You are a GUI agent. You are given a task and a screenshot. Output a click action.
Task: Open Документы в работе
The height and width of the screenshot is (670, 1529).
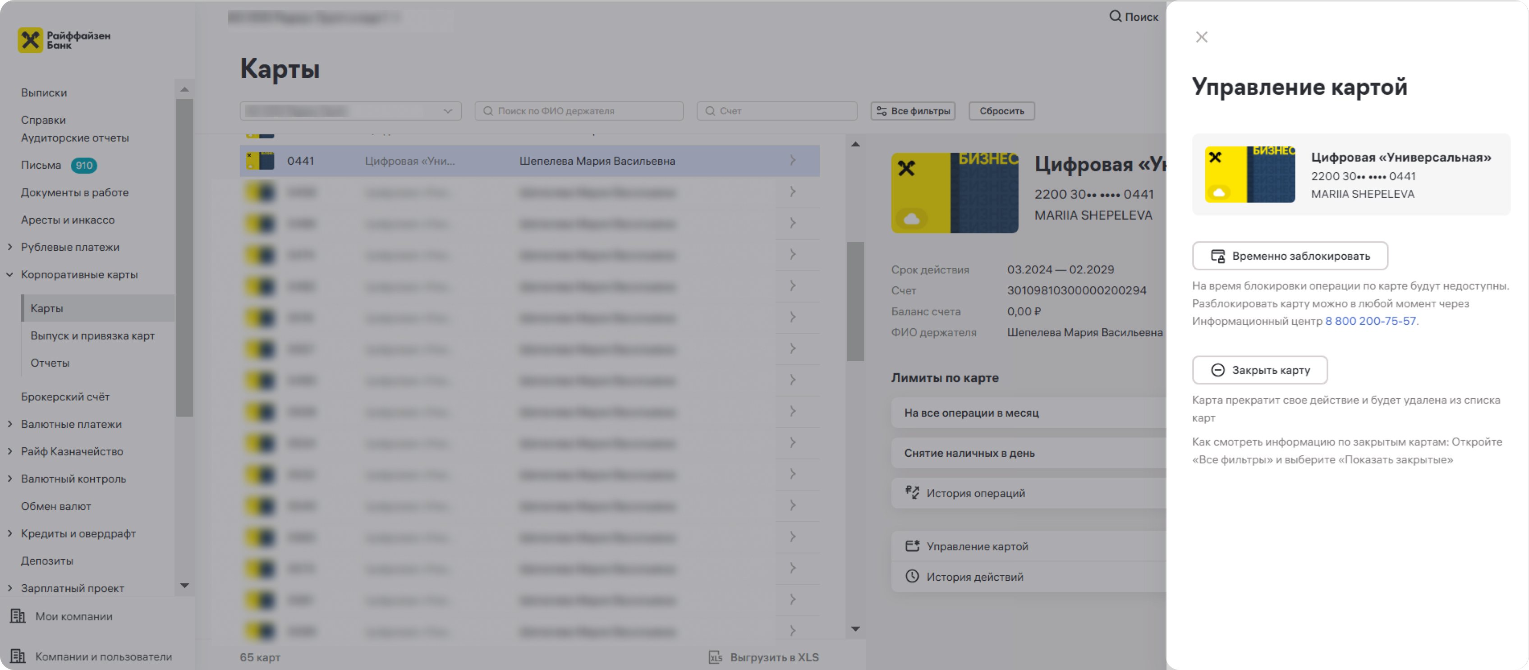pos(75,192)
